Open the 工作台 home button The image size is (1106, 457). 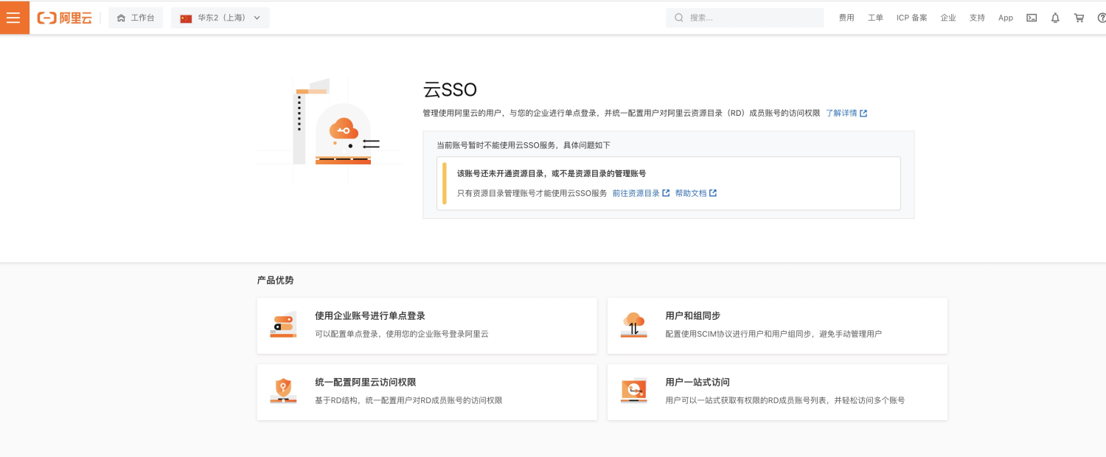click(x=136, y=18)
